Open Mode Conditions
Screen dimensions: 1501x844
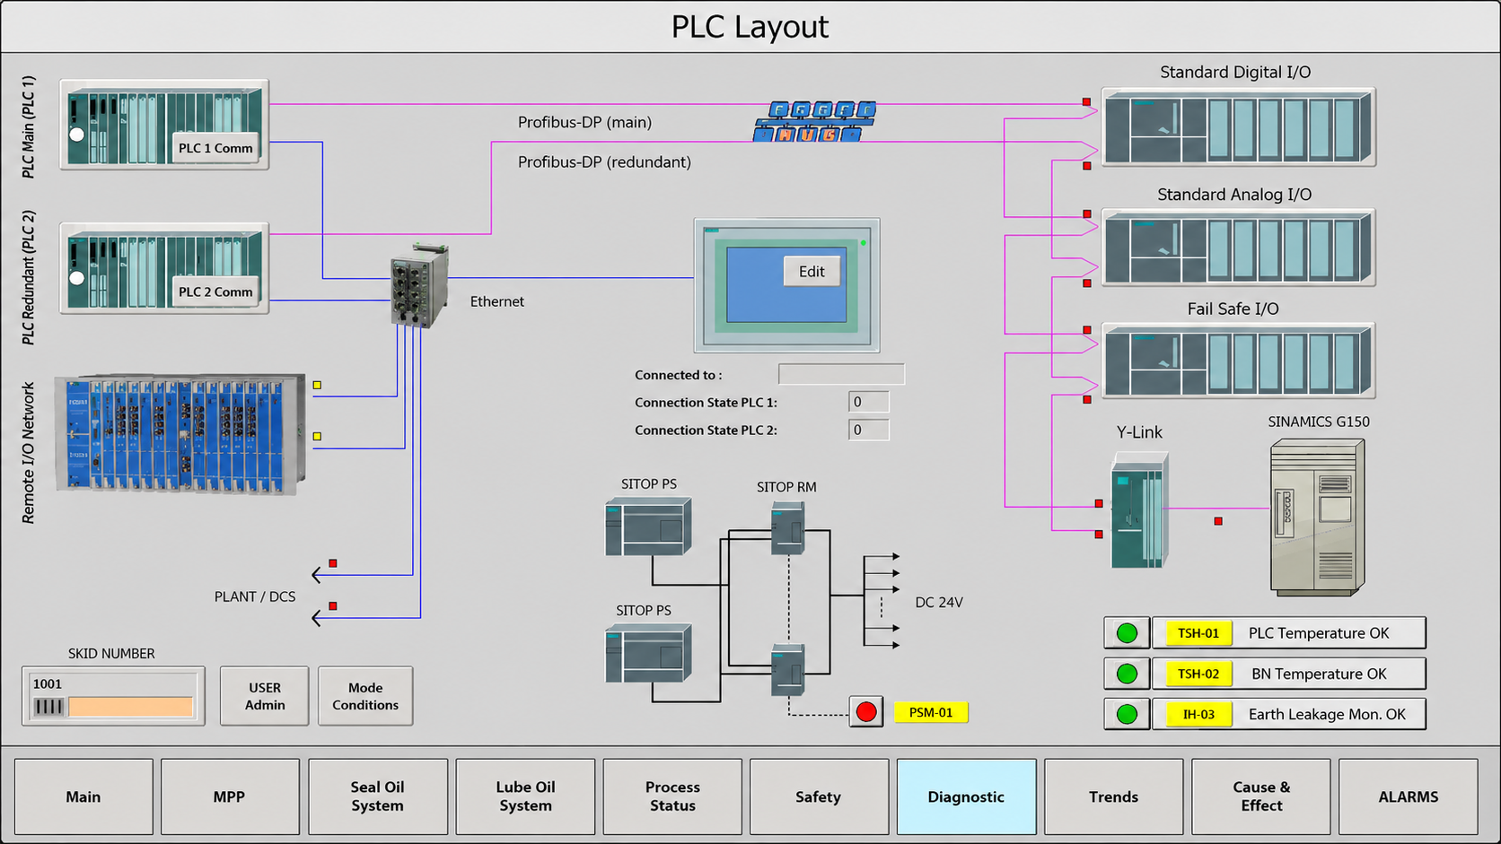365,696
